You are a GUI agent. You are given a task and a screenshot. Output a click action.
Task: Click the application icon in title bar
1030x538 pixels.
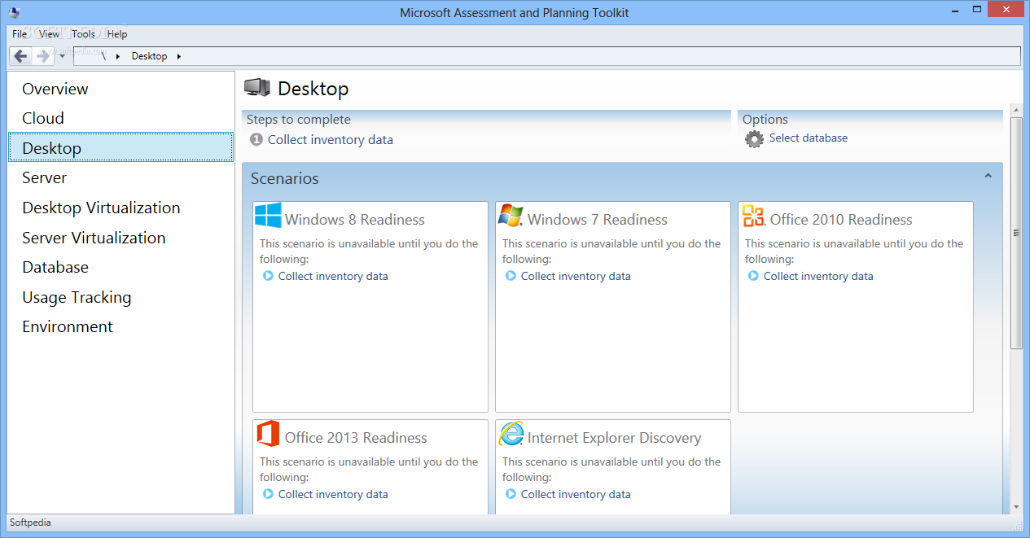click(x=15, y=12)
